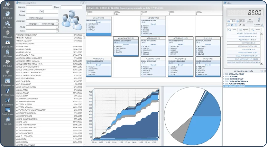
Task: Select 'ABBATE ANNA' in the anagrafiche list
Action: point(50,47)
